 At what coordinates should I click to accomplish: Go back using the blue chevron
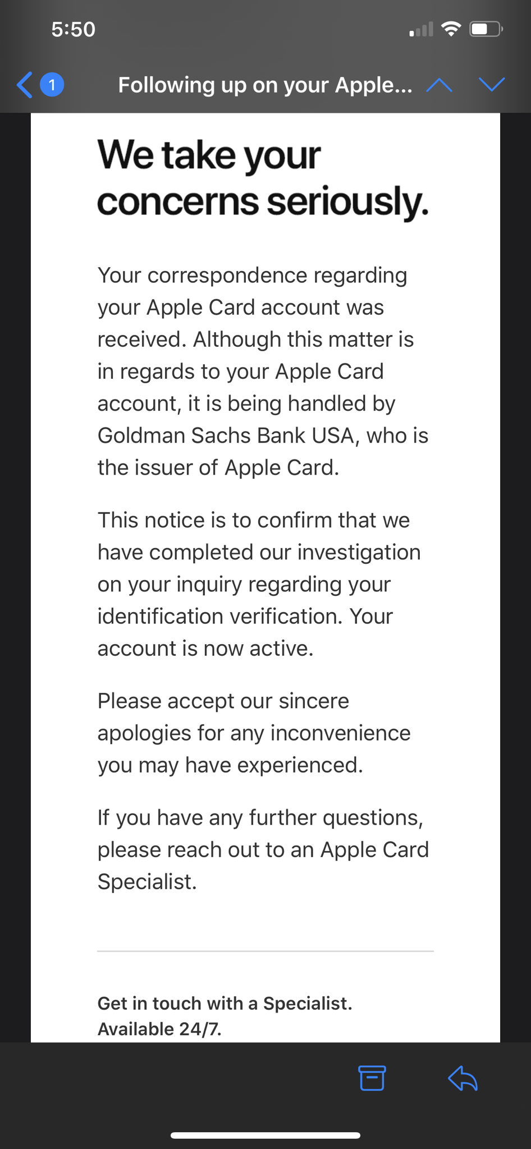point(25,85)
